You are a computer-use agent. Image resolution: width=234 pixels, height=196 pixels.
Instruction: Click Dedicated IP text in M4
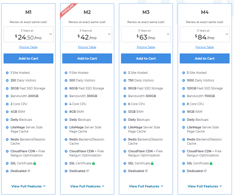tap(197, 171)
